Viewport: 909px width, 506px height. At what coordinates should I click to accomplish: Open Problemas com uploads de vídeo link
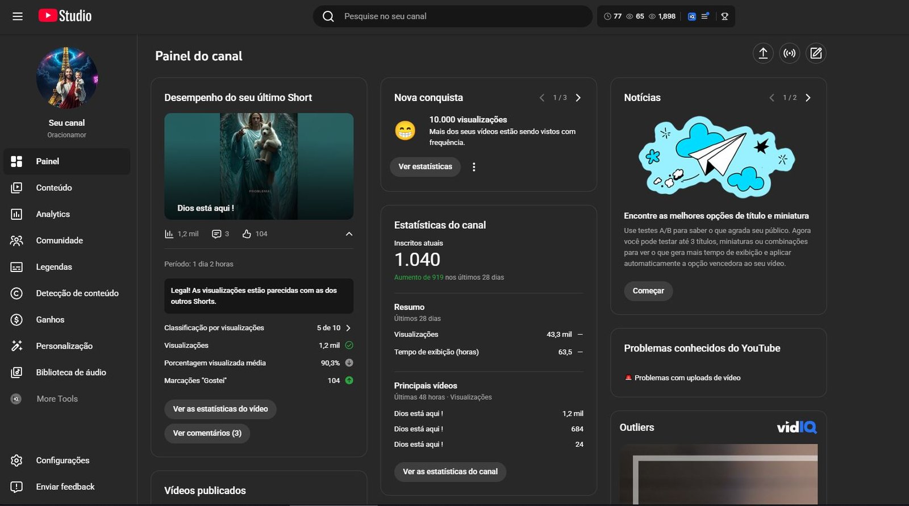point(687,378)
